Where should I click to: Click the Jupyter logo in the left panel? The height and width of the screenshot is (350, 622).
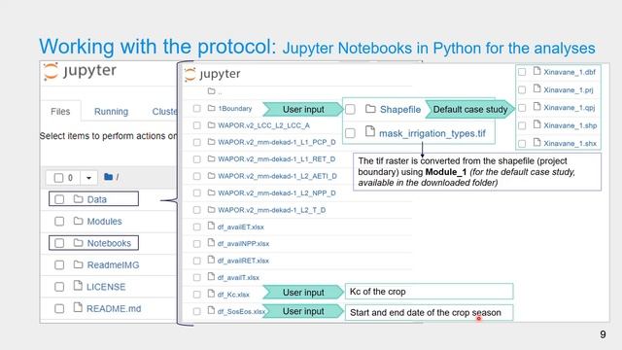tap(80, 71)
